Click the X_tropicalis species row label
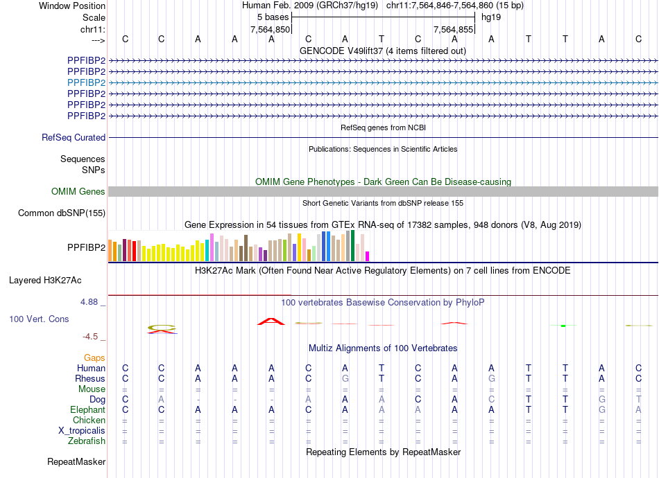This screenshot has height=478, width=659. tap(82, 431)
